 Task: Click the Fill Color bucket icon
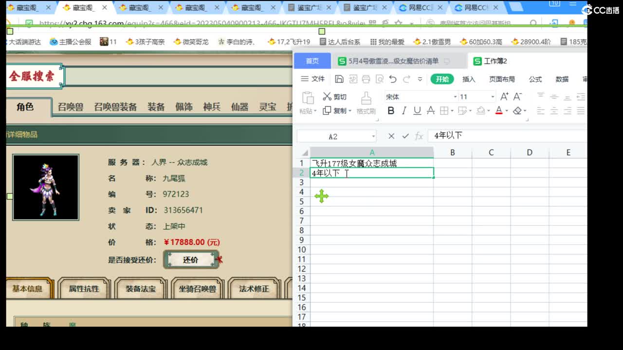click(480, 111)
